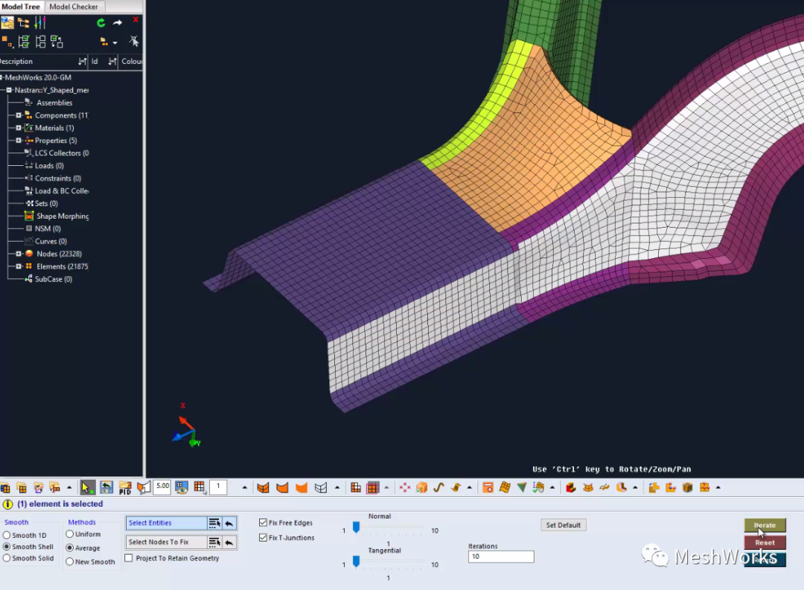
Task: Sort the Description column
Action: click(83, 62)
